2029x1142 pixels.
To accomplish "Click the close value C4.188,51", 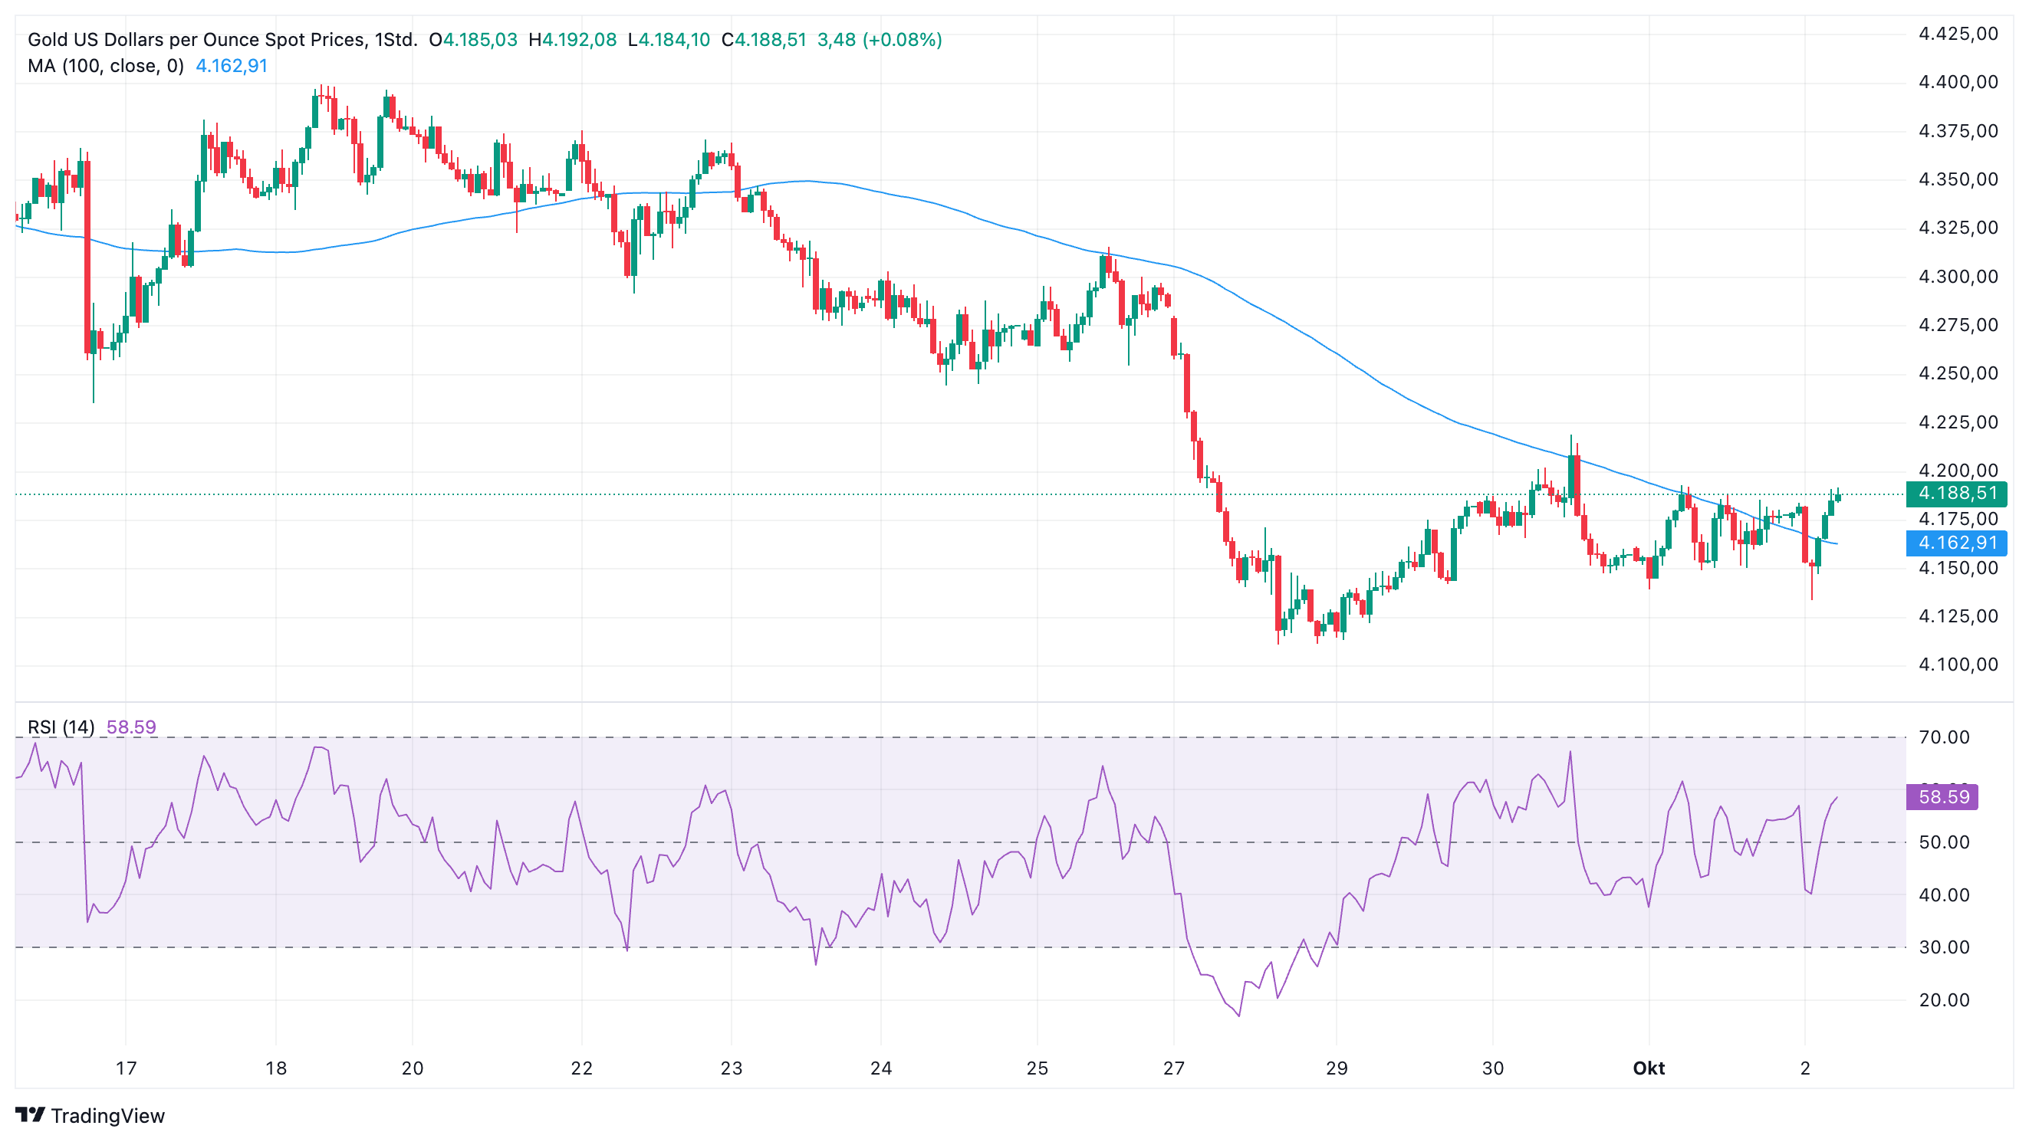I will pos(764,39).
